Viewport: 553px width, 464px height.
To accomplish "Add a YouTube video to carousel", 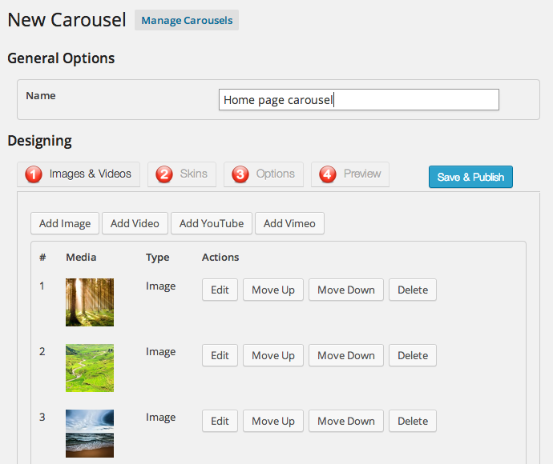I will tap(212, 223).
